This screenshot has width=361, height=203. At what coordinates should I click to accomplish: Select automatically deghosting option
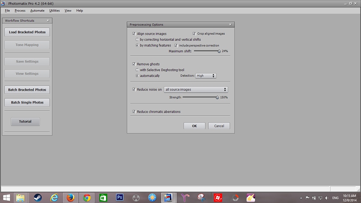137,76
